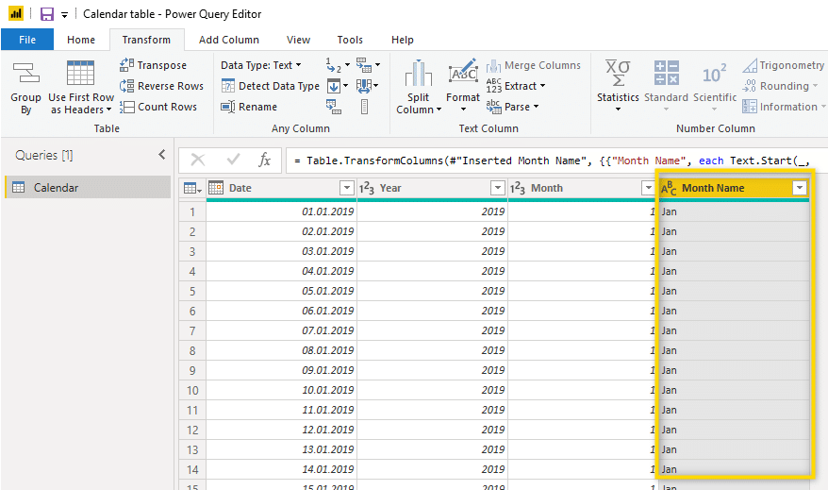Open the File menu
The height and width of the screenshot is (490, 828).
click(x=27, y=40)
